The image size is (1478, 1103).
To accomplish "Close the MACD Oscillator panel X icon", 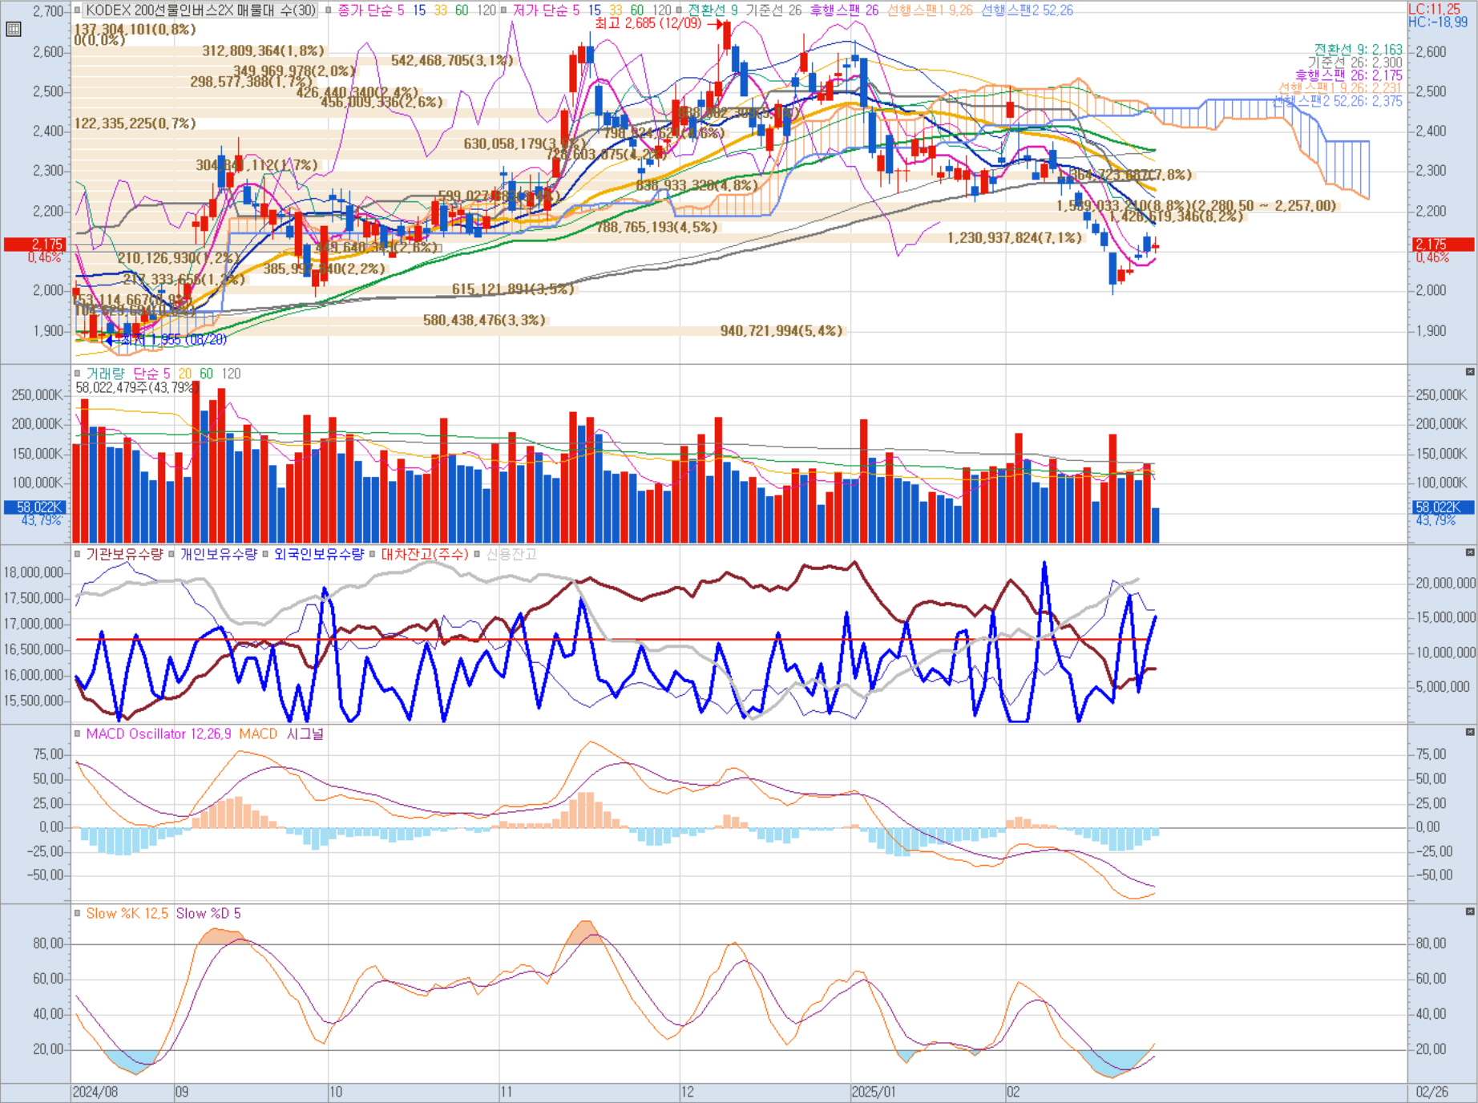I will (x=1470, y=732).
